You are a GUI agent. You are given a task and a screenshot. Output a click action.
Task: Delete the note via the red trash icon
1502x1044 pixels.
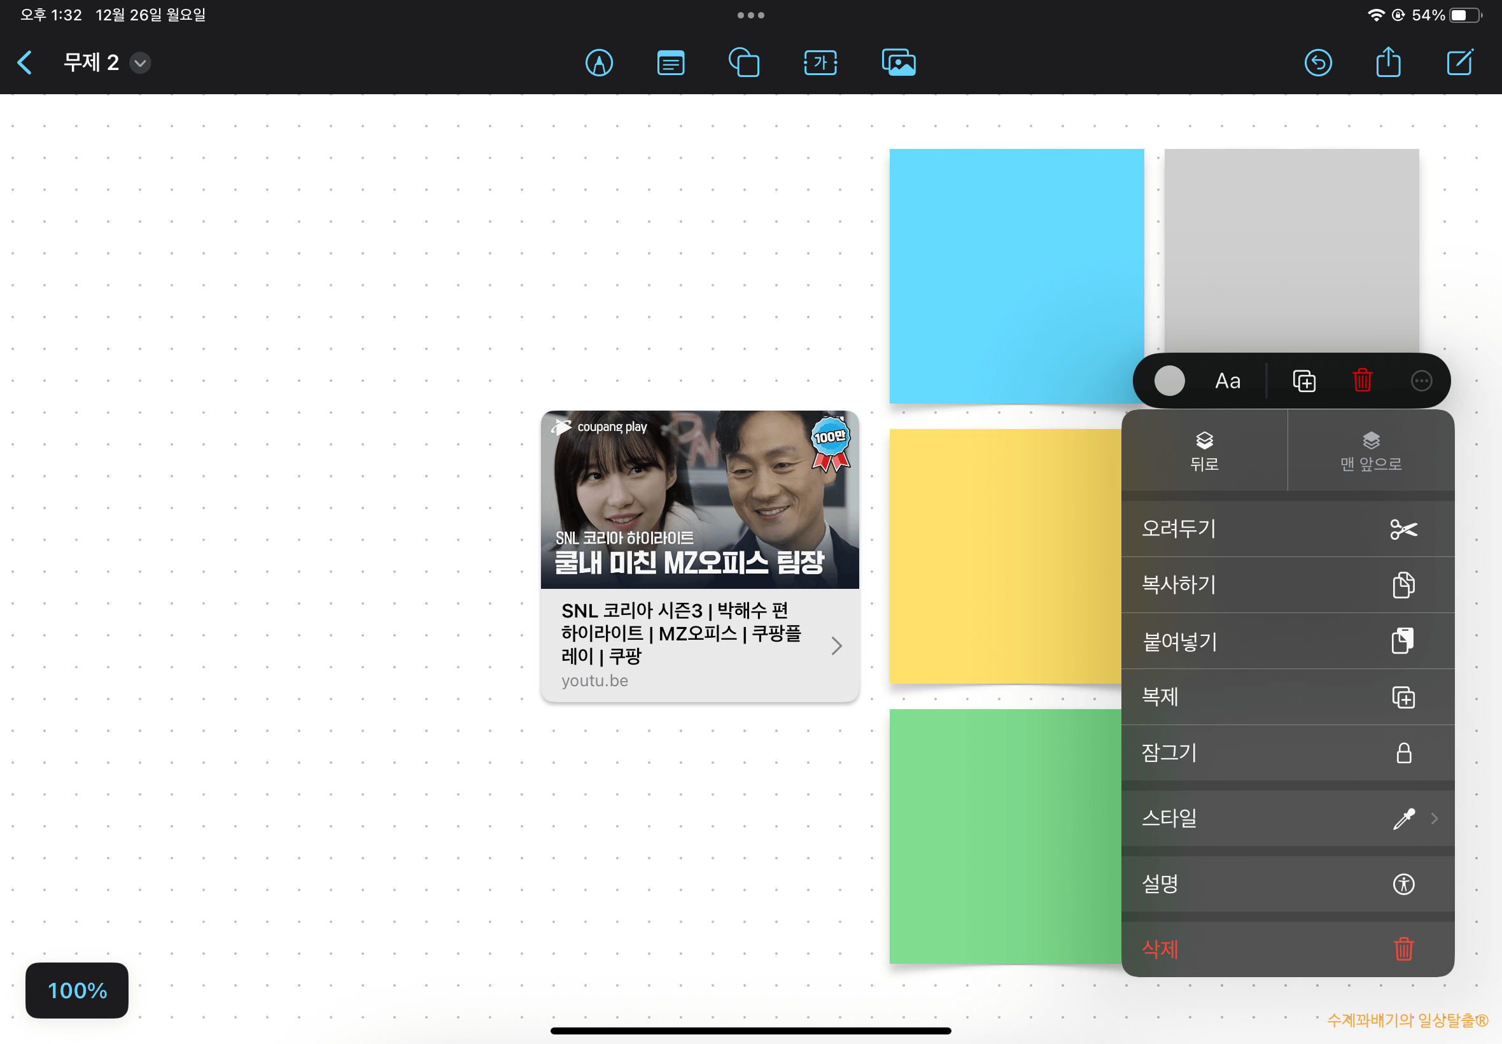point(1362,380)
